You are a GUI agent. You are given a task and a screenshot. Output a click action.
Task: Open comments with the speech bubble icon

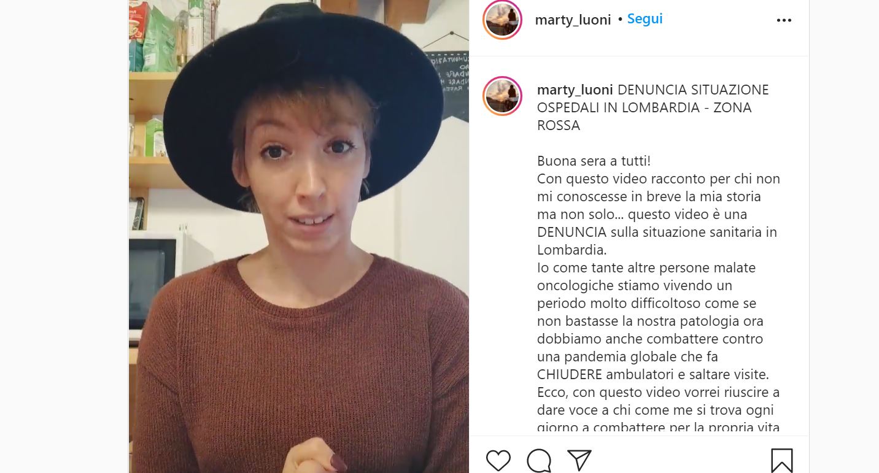click(538, 461)
